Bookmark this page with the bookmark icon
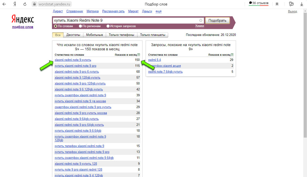This screenshot has height=177, width=307. point(277,4)
